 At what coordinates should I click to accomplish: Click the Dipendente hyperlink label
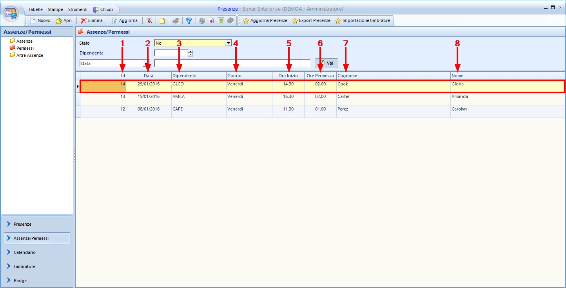click(x=91, y=53)
